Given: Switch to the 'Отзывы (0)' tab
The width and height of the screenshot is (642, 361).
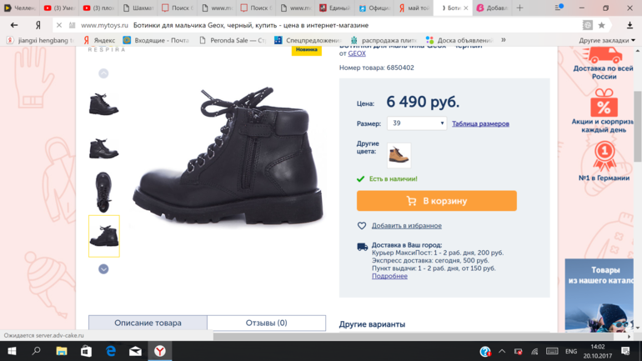Looking at the screenshot, I should pyautogui.click(x=266, y=323).
